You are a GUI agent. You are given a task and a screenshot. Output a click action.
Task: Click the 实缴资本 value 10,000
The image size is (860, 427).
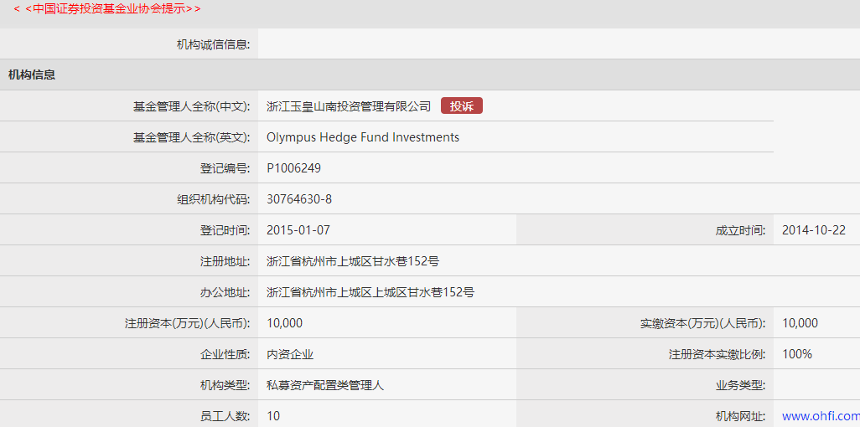(800, 323)
